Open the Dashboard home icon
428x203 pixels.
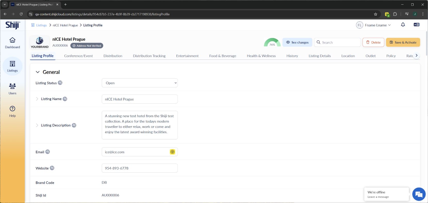(12, 40)
